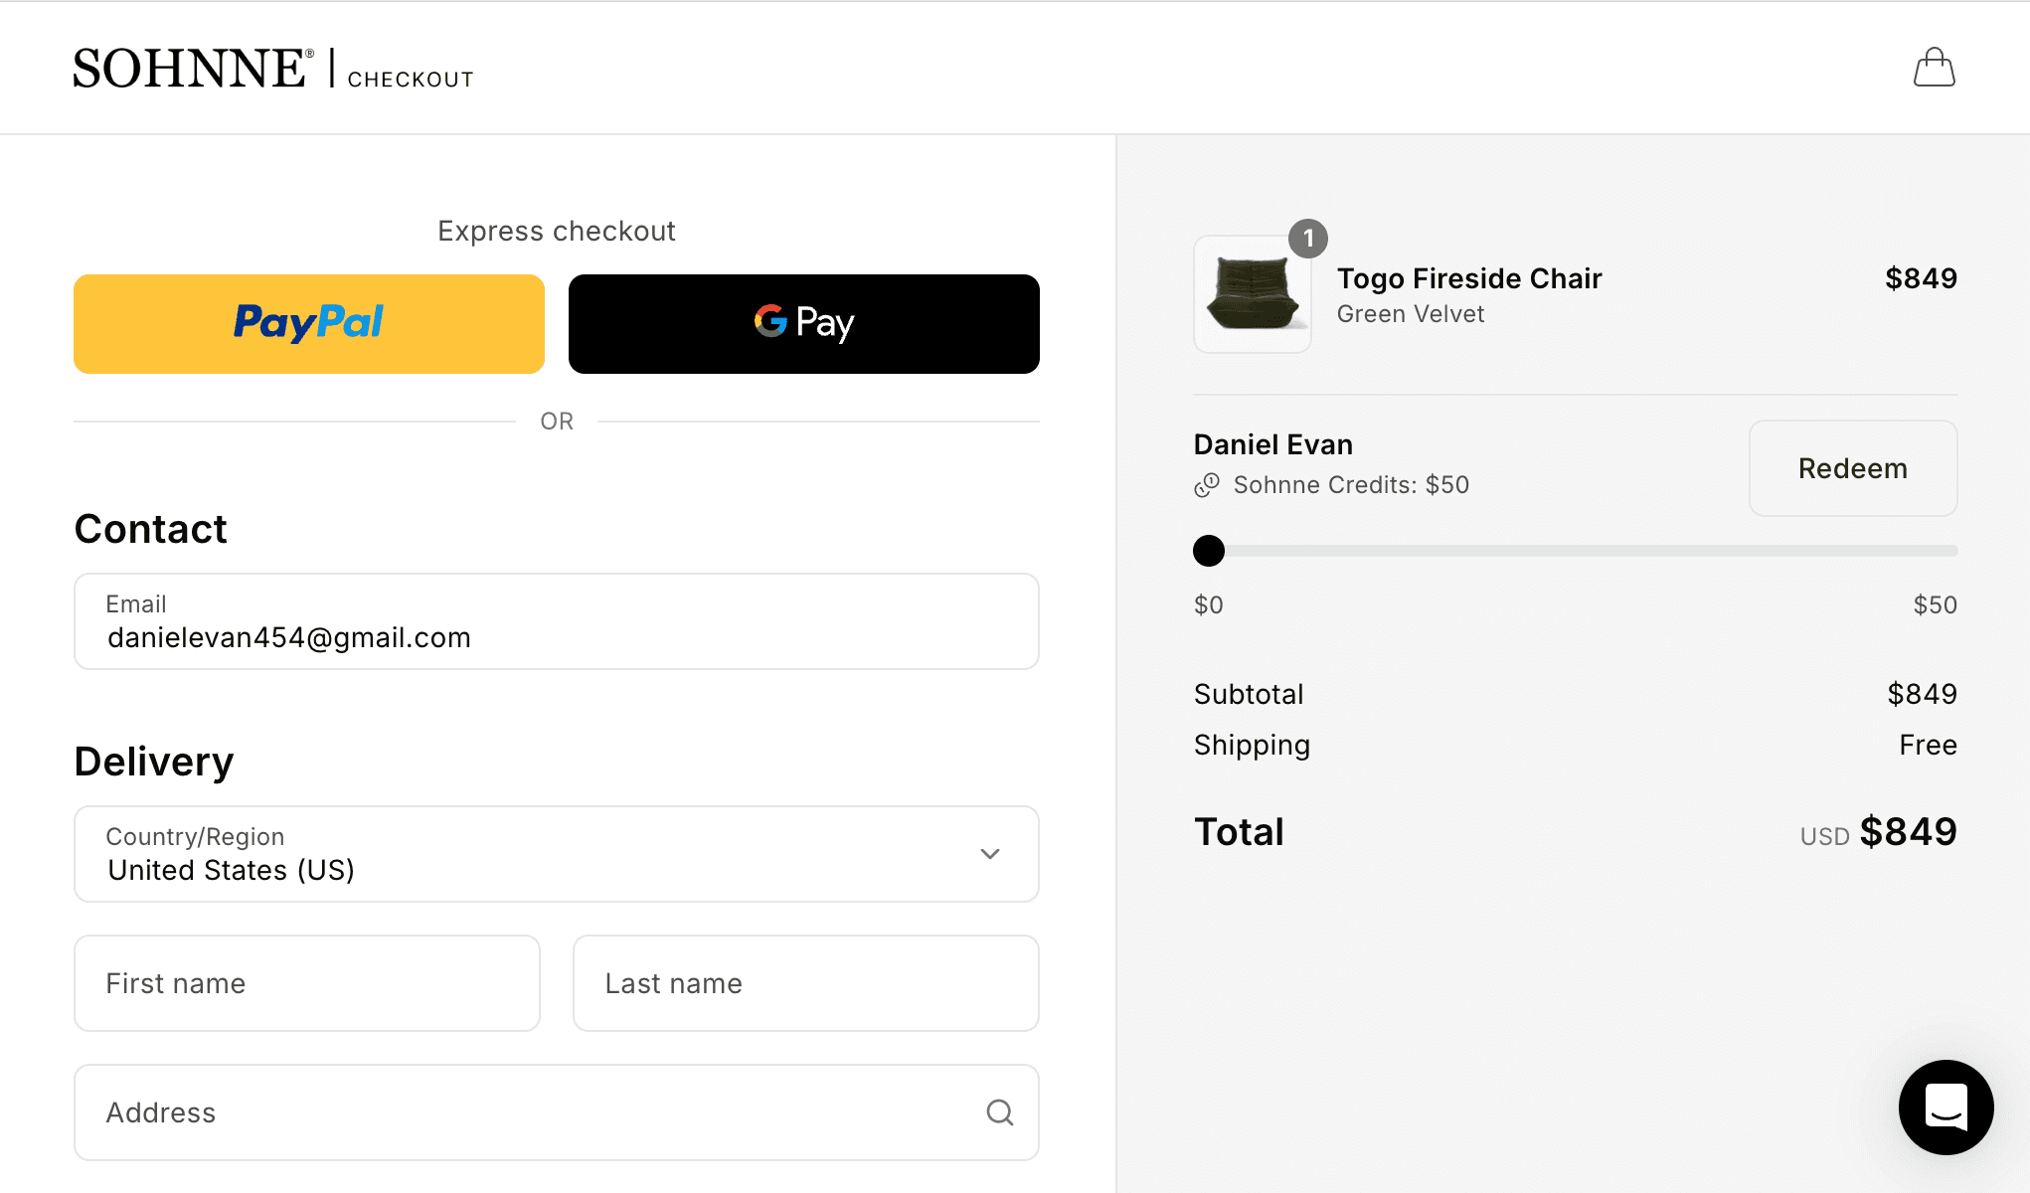Click the item quantity badge 1
Screen dimensions: 2030x1193
coord(1308,239)
